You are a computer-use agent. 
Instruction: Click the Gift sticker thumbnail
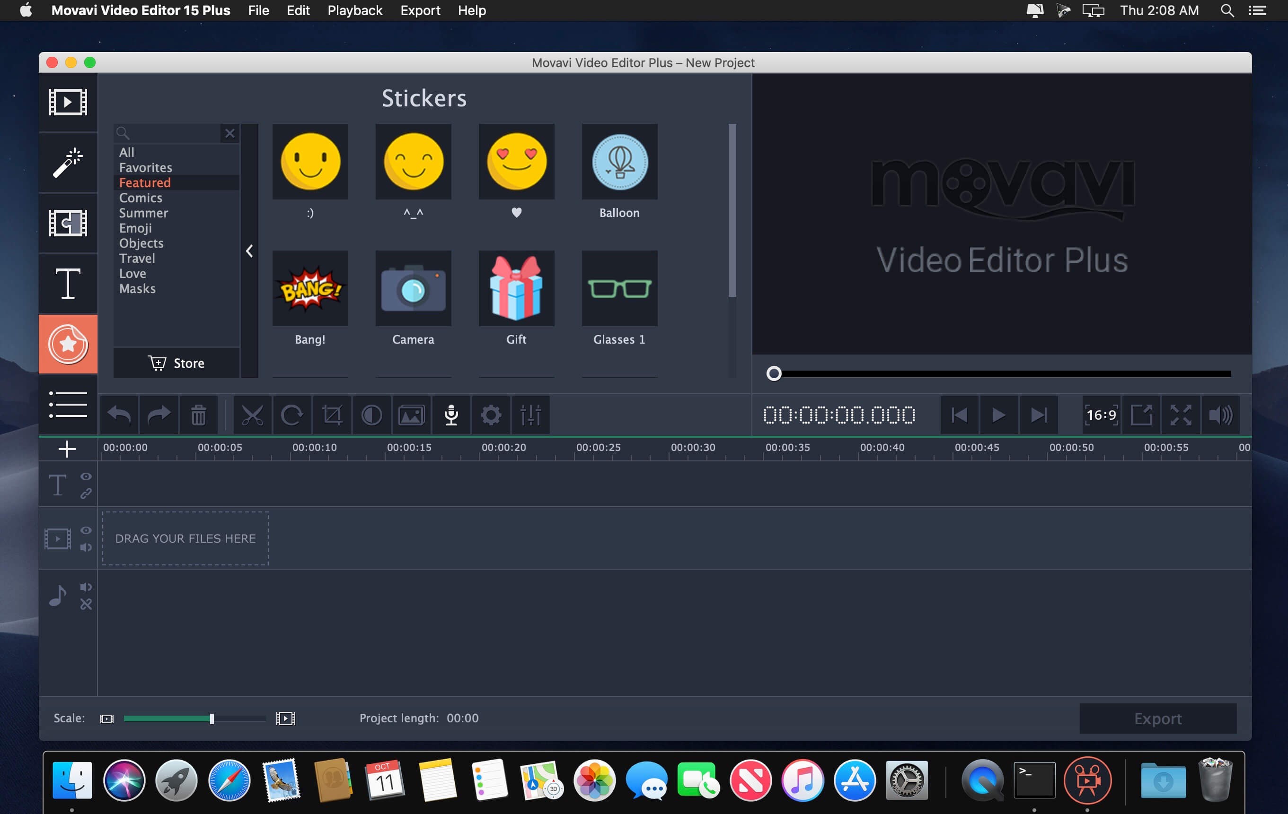[x=516, y=287]
